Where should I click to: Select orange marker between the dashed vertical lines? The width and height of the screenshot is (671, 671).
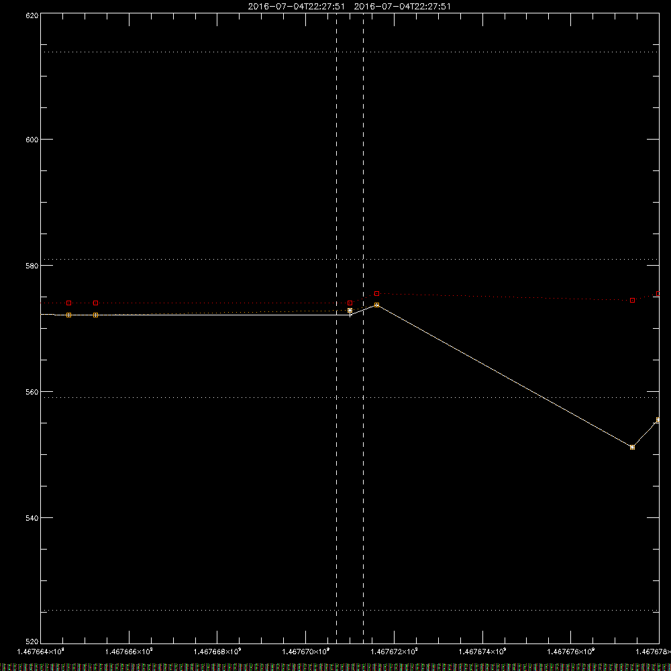[x=350, y=310]
